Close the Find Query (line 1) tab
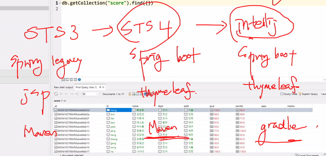Viewport: 326px width, 156px height. [x=103, y=87]
